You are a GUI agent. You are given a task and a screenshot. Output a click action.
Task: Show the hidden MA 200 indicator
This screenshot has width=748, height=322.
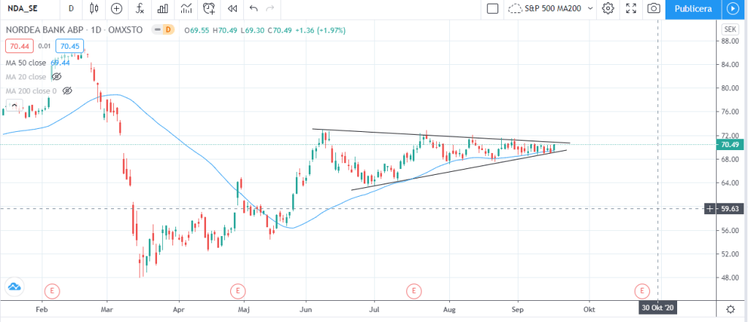click(x=67, y=90)
